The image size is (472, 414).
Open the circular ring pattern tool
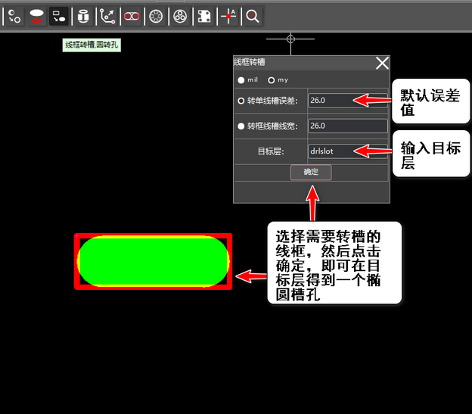[x=156, y=15]
